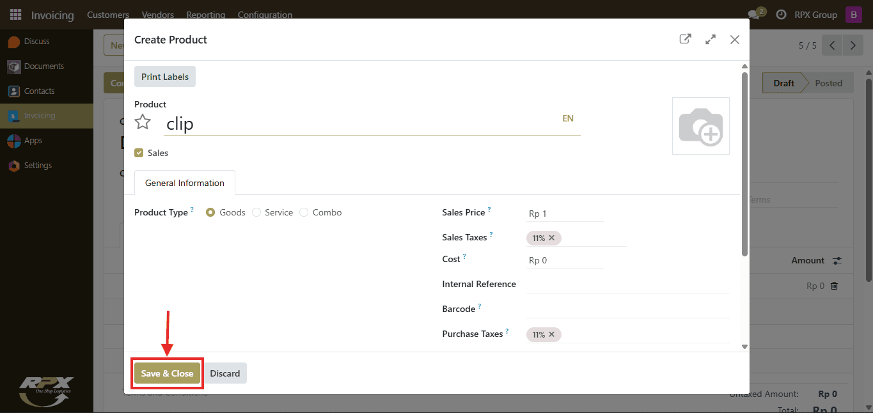Image resolution: width=873 pixels, height=413 pixels.
Task: Open the messages chat icon
Action: (x=755, y=14)
